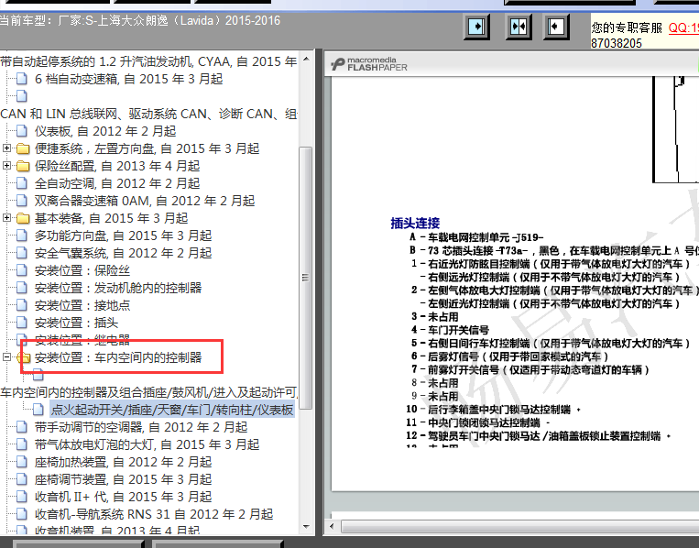
Task: Click folder icon beside 基本装备
Action: point(23,218)
